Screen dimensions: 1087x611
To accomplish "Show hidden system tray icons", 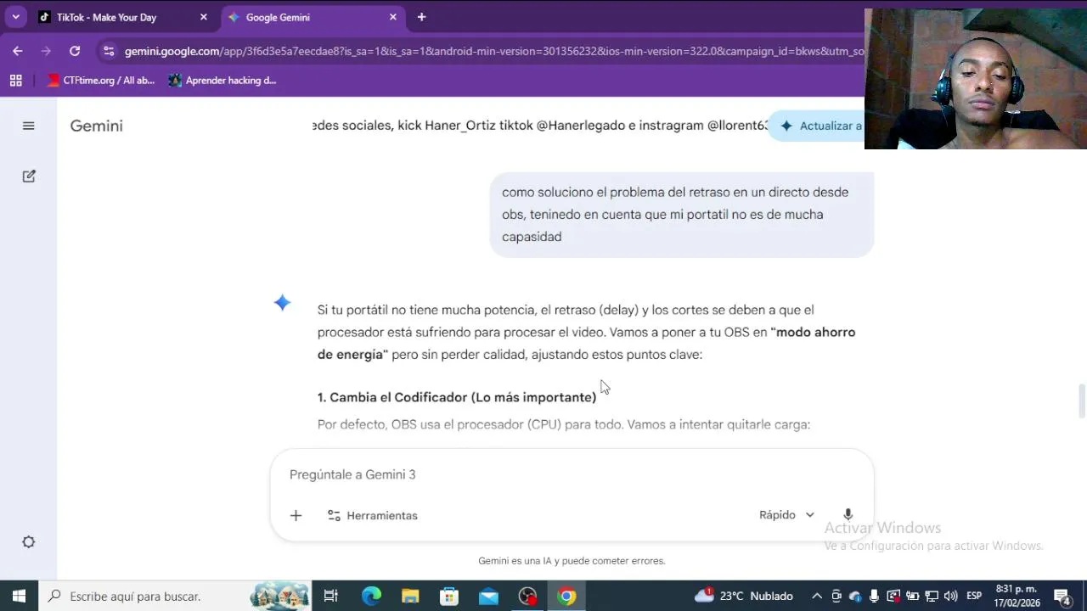I will pos(817,596).
